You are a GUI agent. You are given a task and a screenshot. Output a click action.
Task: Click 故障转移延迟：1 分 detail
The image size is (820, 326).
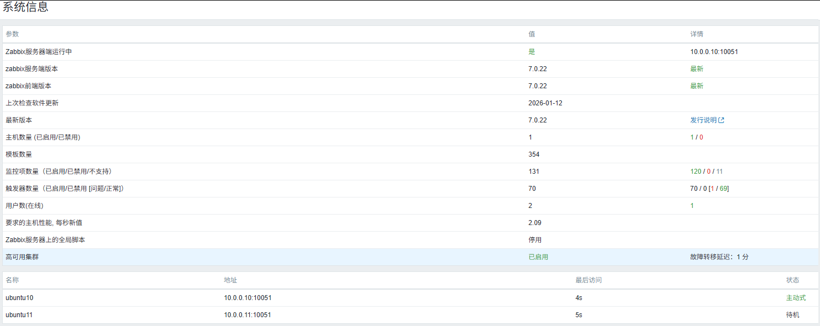tap(719, 257)
